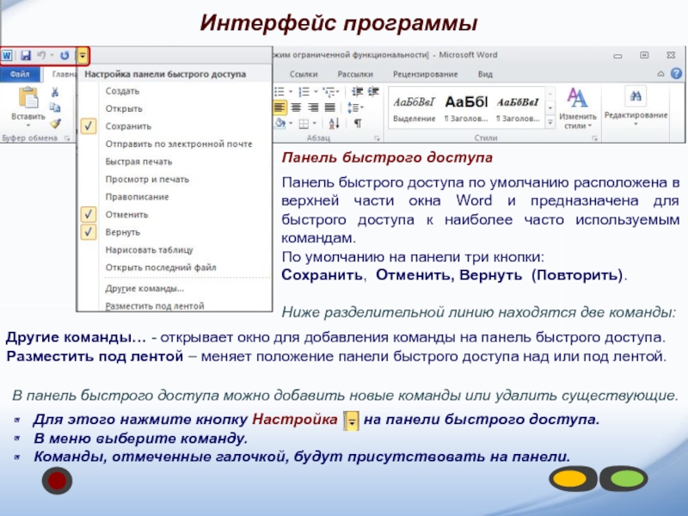Uncheck the Сохранить option in the menu
The image size is (688, 516).
click(x=89, y=126)
